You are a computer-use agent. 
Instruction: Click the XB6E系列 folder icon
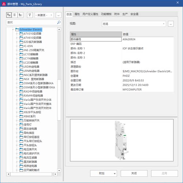pyautogui.click(x=21, y=116)
